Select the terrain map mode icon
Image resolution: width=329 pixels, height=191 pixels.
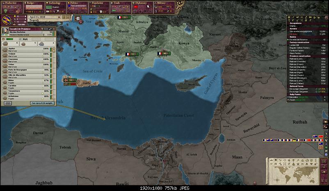tap(272, 160)
